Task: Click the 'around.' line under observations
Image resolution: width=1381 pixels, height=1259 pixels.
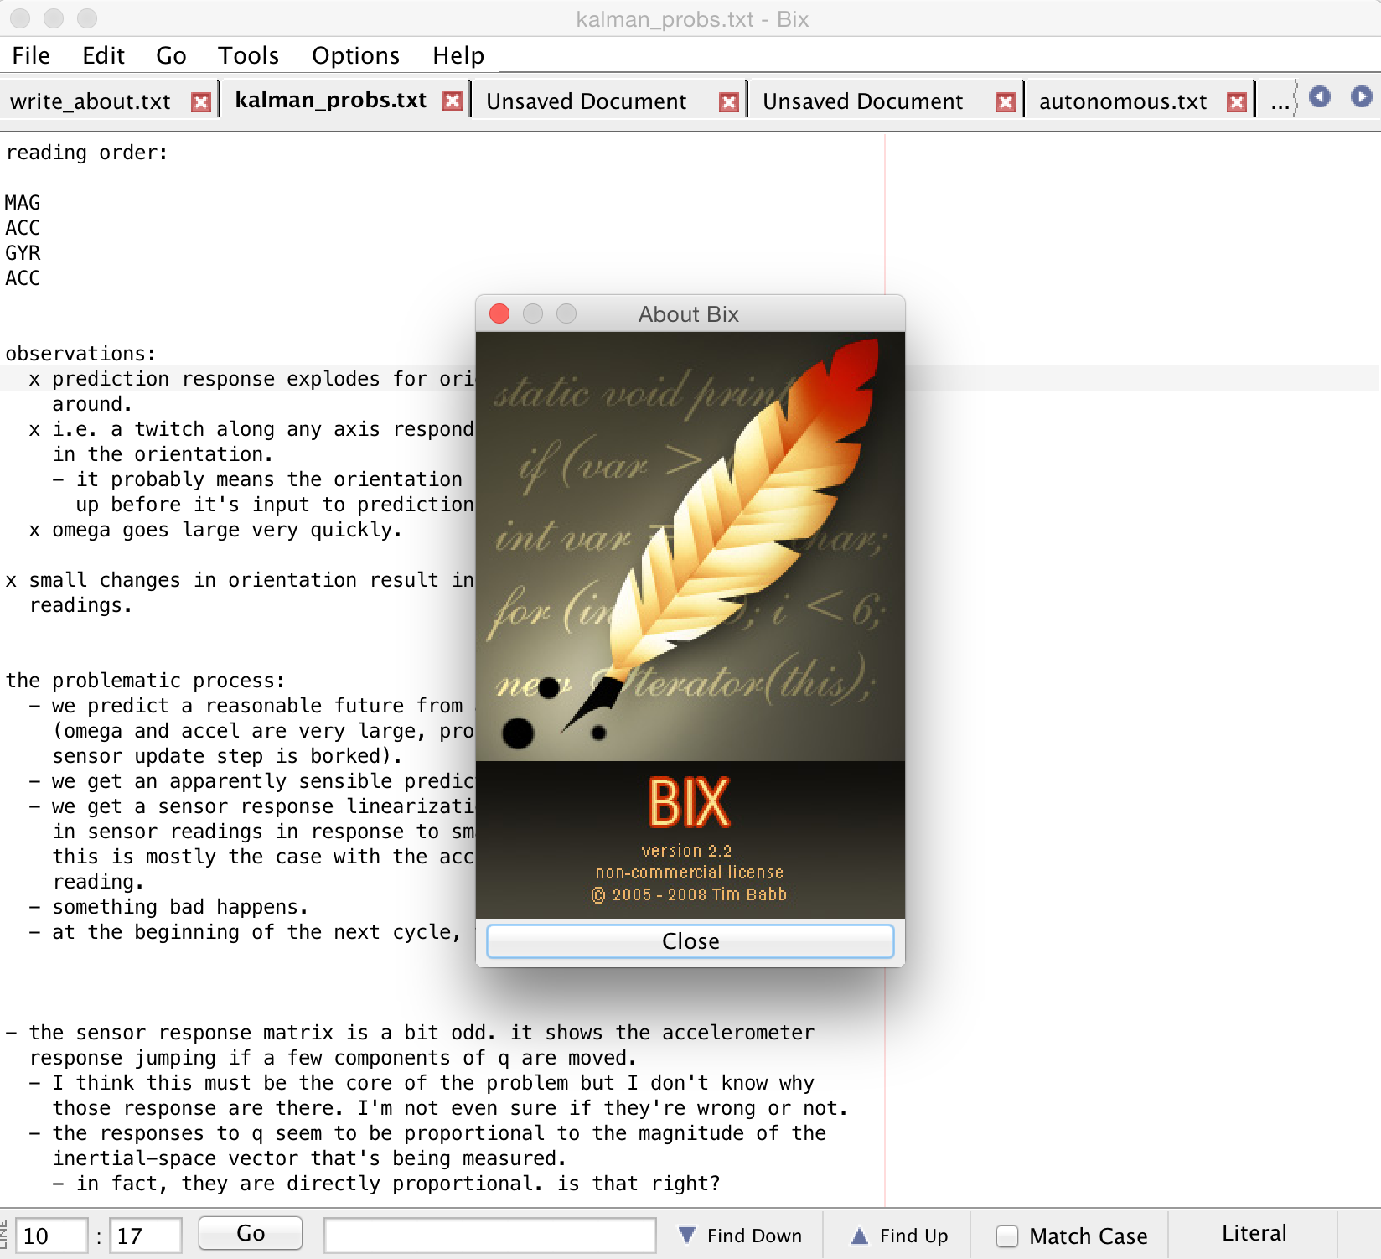Action: [92, 404]
